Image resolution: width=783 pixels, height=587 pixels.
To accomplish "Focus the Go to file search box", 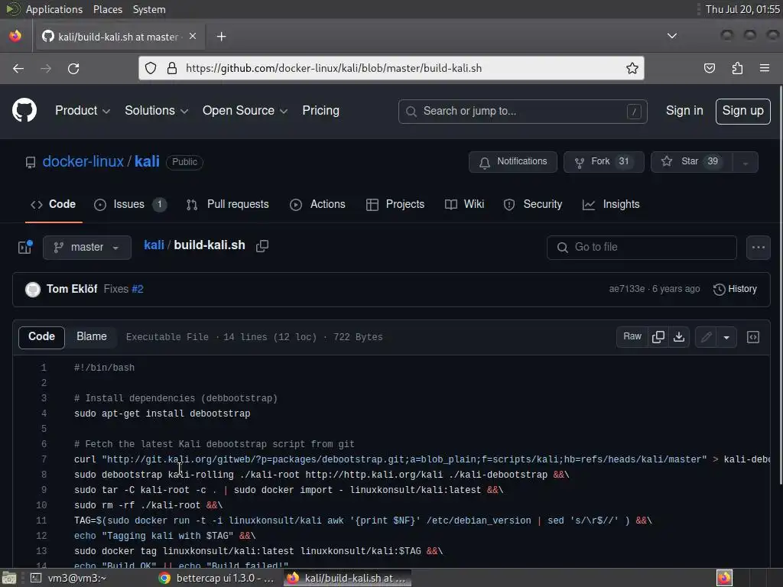I will tap(642, 247).
